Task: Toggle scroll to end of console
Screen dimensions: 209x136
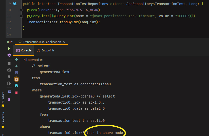Action: pos(16,79)
